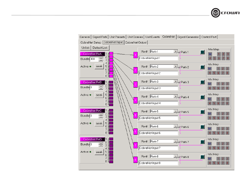Click the CobraNet RxD header bar
This screenshot has width=251, height=194.
pyautogui.click(x=92, y=139)
